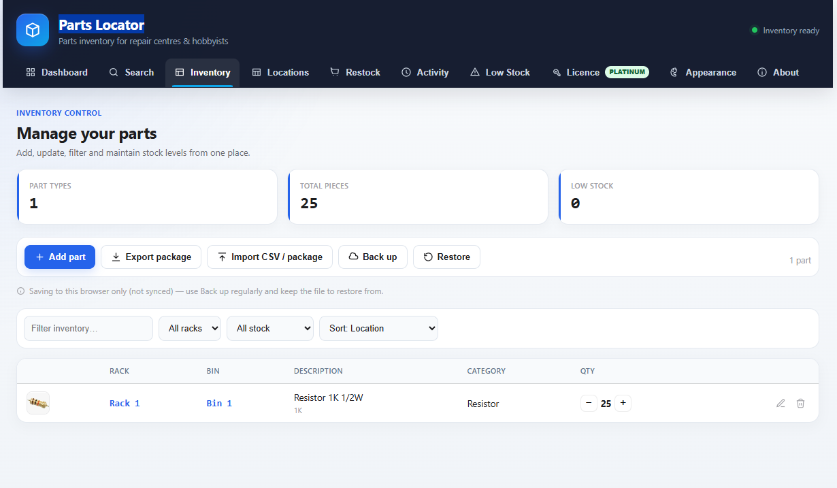Click Import CSV / package button
Screen dimensions: 837x488
pyautogui.click(x=270, y=257)
